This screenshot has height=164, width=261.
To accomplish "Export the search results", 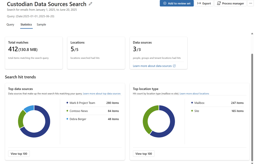I will click(x=204, y=3).
